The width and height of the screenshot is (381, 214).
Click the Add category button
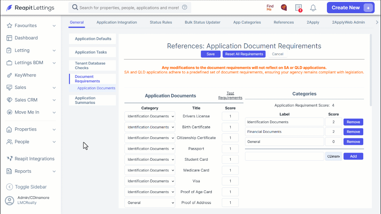tap(353, 156)
